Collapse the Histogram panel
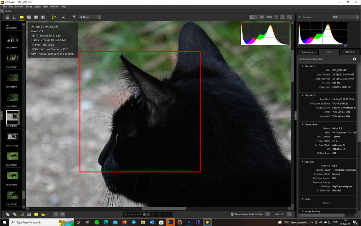361x226 pixels. (x=299, y=17)
